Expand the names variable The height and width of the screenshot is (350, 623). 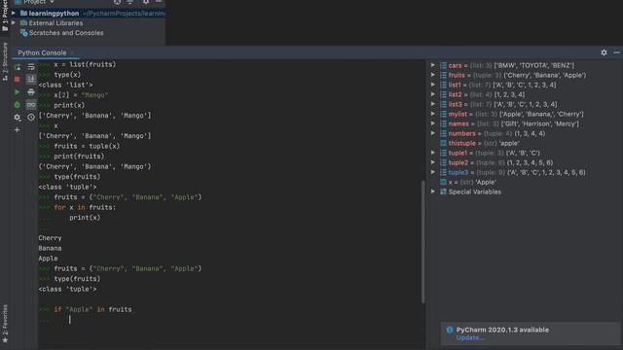pos(433,123)
